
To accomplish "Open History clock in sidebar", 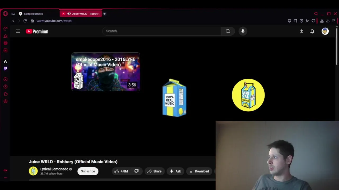I will [5, 87].
